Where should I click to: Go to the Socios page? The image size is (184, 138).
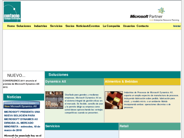click(70, 26)
